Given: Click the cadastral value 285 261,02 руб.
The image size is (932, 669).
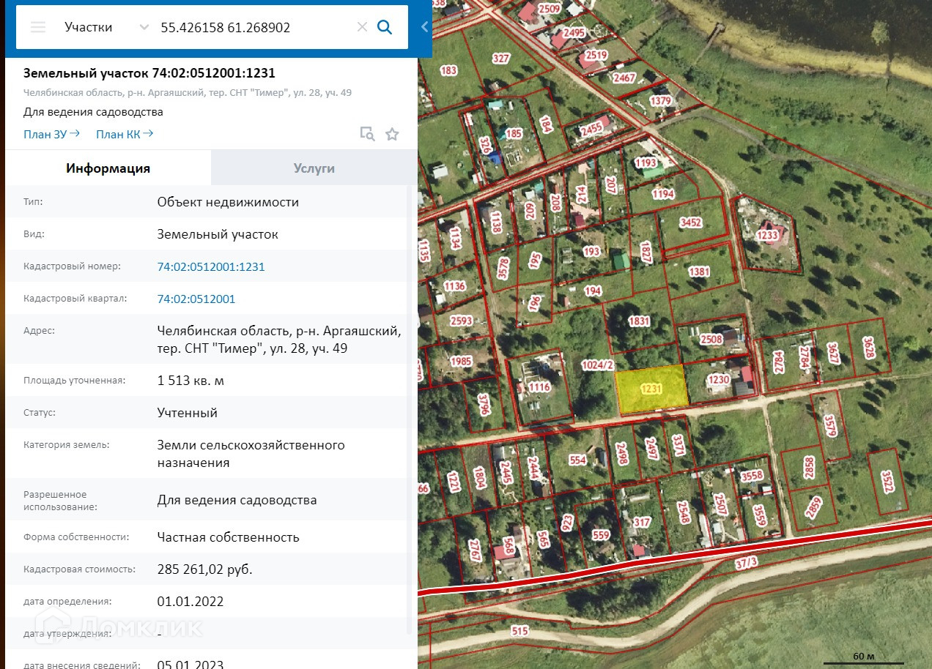Looking at the screenshot, I should (204, 569).
